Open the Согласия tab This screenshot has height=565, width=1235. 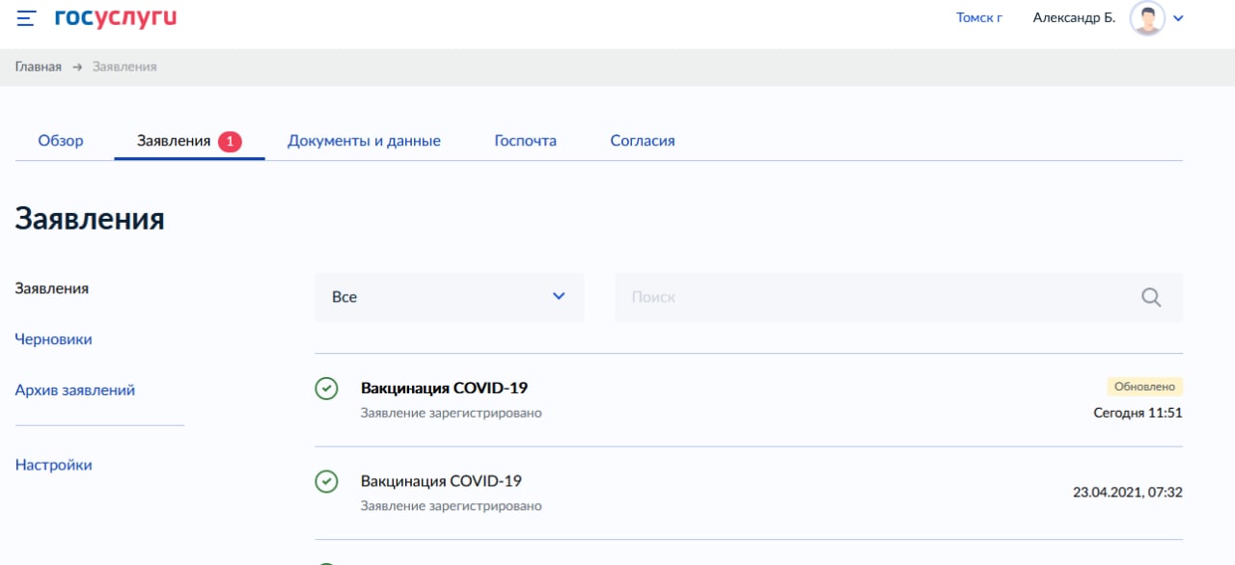(x=643, y=141)
